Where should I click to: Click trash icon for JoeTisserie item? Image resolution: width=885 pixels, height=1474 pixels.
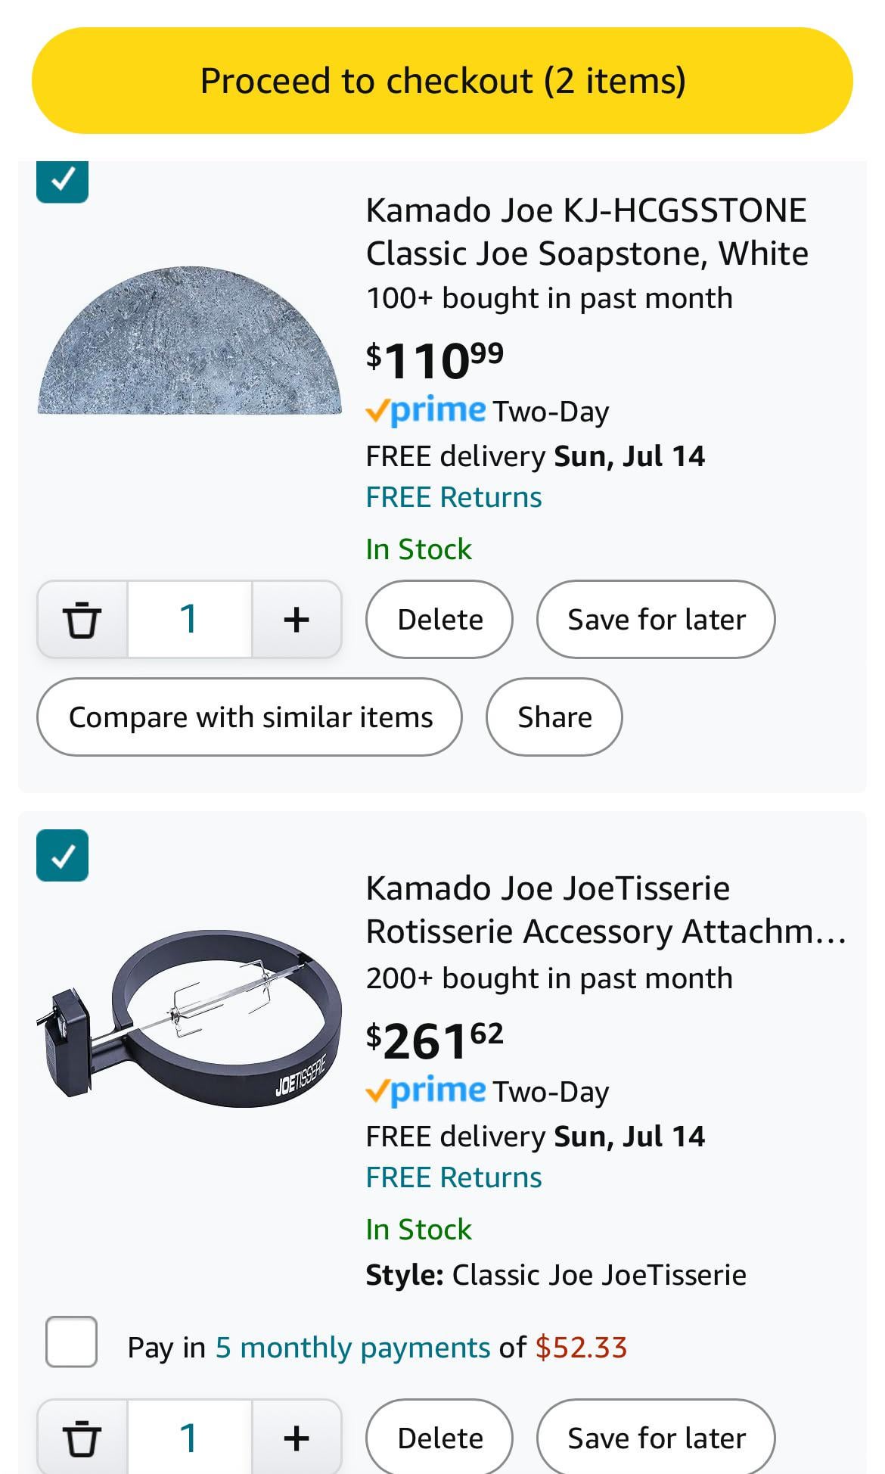coord(82,1438)
